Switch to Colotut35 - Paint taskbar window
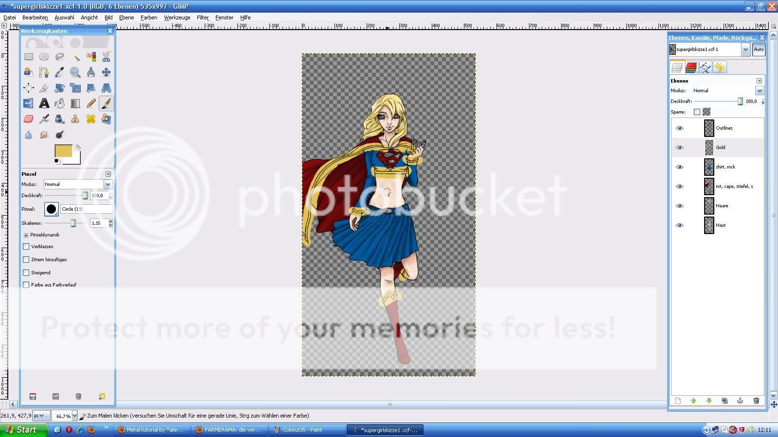Viewport: 778px width, 437px height. click(x=306, y=430)
